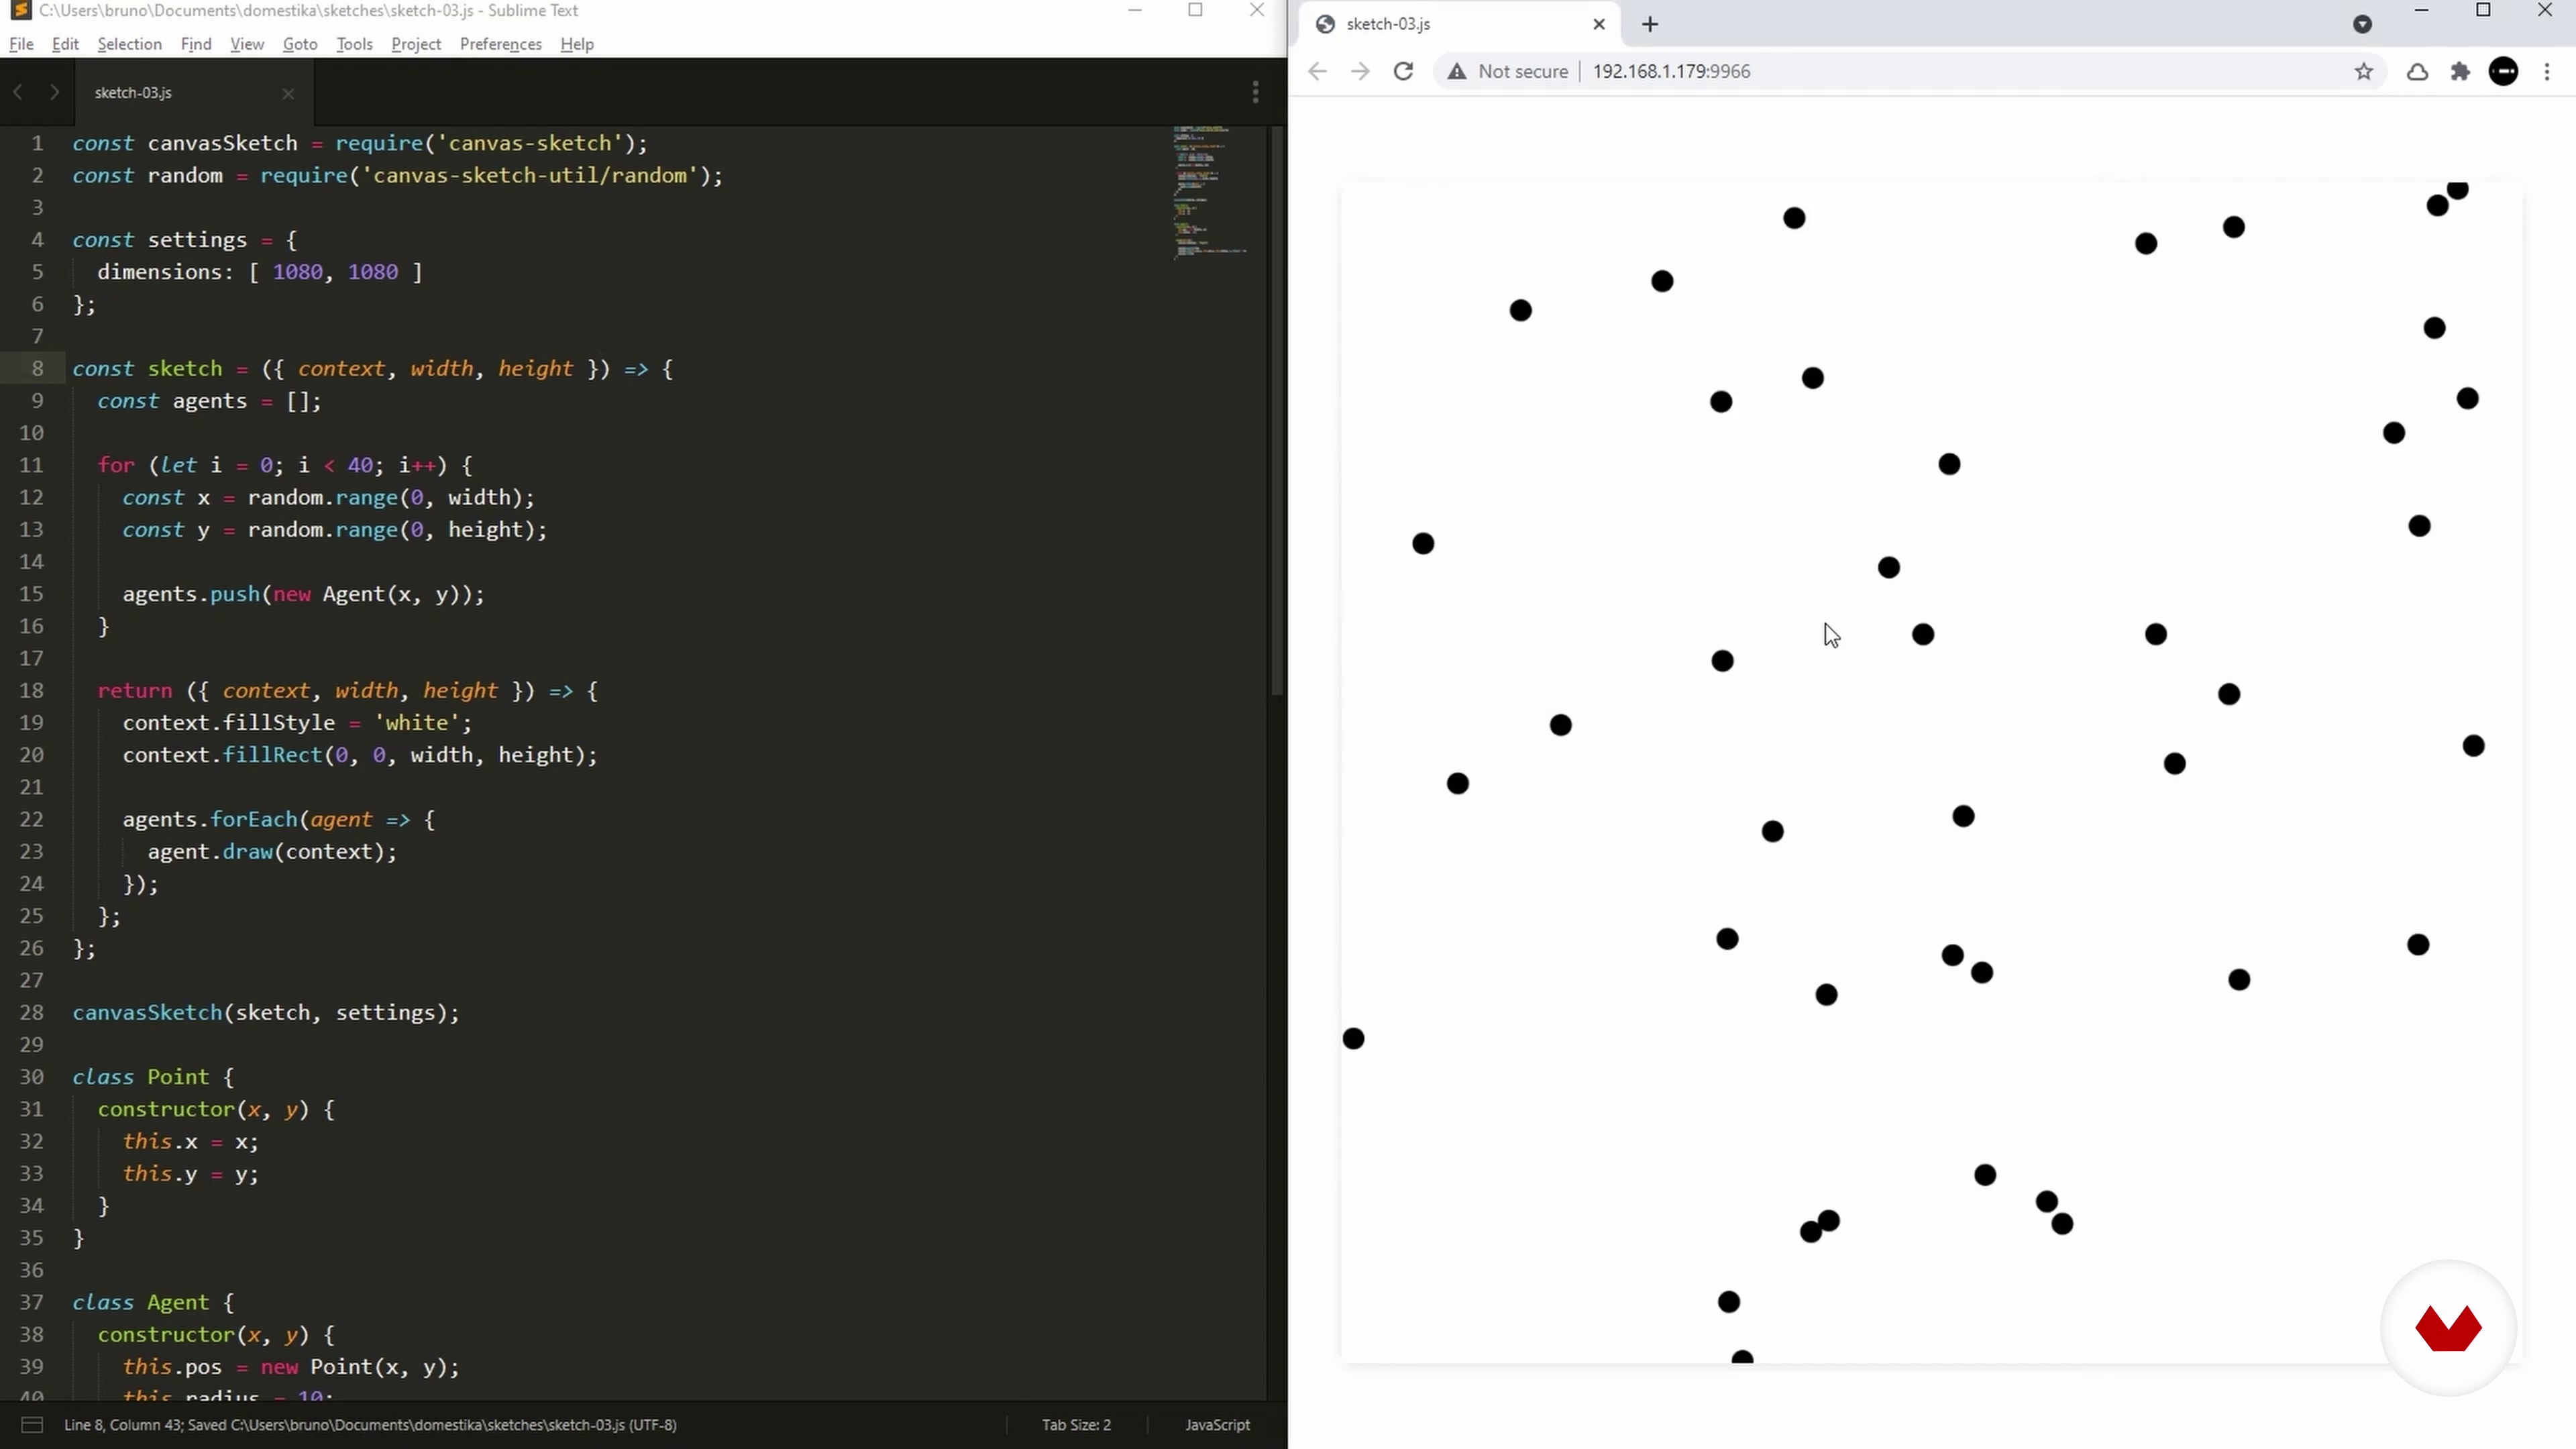This screenshot has width=2576, height=1449.
Task: Click the 'context.fillStyle = 'white';' line
Action: coord(297,722)
